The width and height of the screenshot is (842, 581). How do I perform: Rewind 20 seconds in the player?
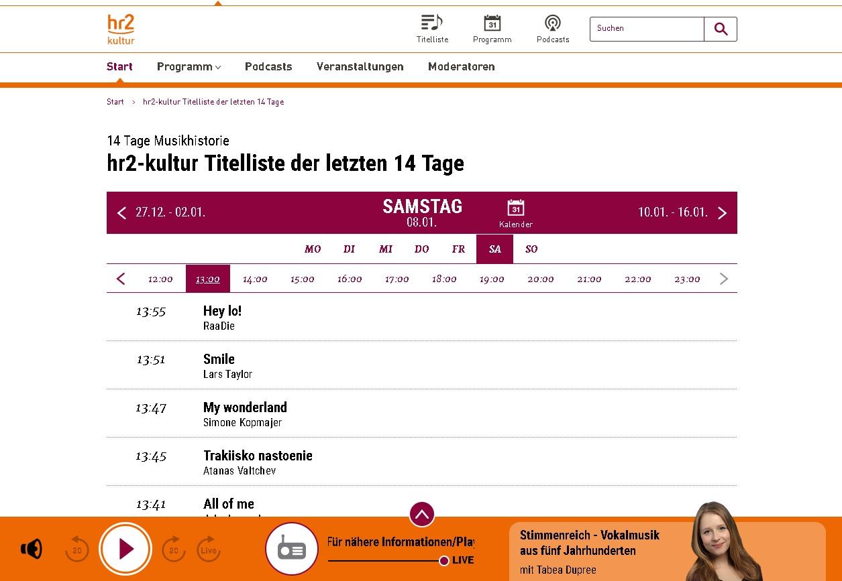(76, 549)
